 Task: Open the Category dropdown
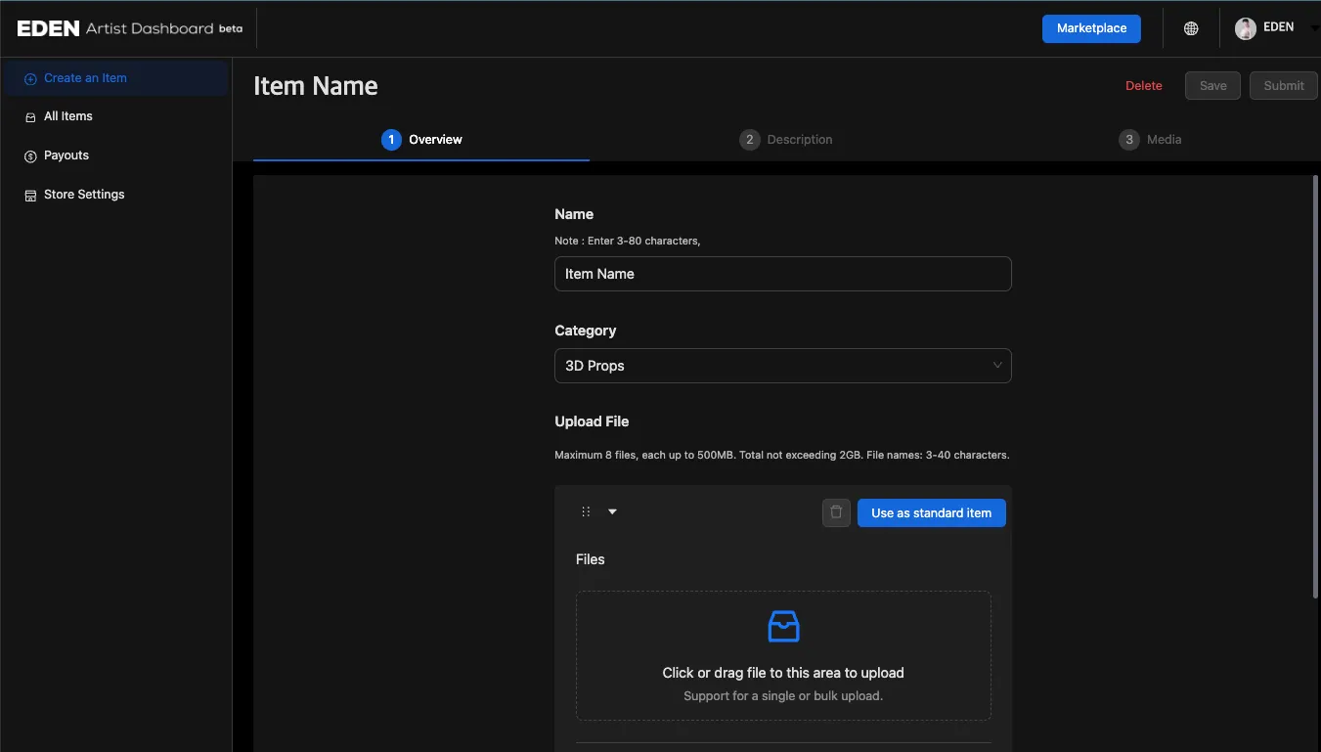[x=782, y=366]
